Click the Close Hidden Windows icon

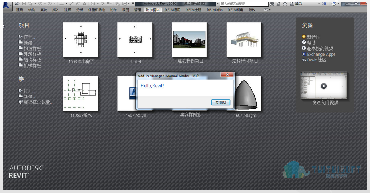click(118, 4)
